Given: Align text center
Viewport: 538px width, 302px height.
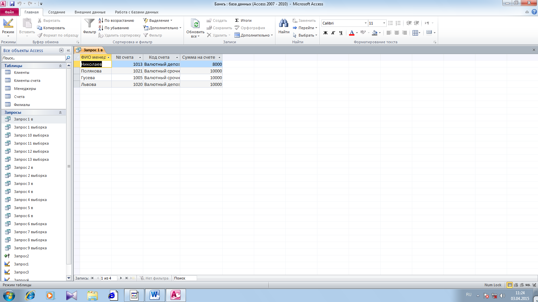Looking at the screenshot, I should 397,33.
